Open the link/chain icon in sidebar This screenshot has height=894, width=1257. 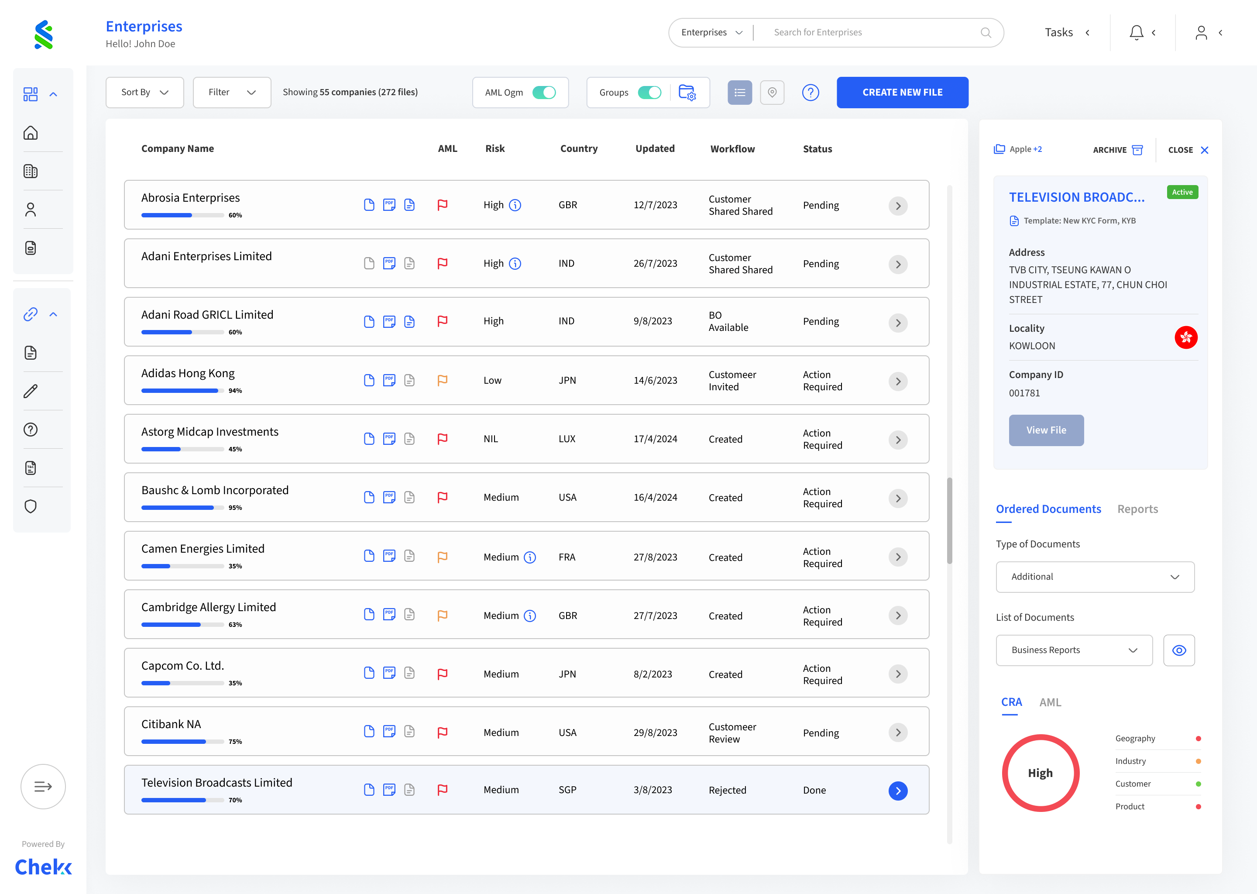[30, 314]
